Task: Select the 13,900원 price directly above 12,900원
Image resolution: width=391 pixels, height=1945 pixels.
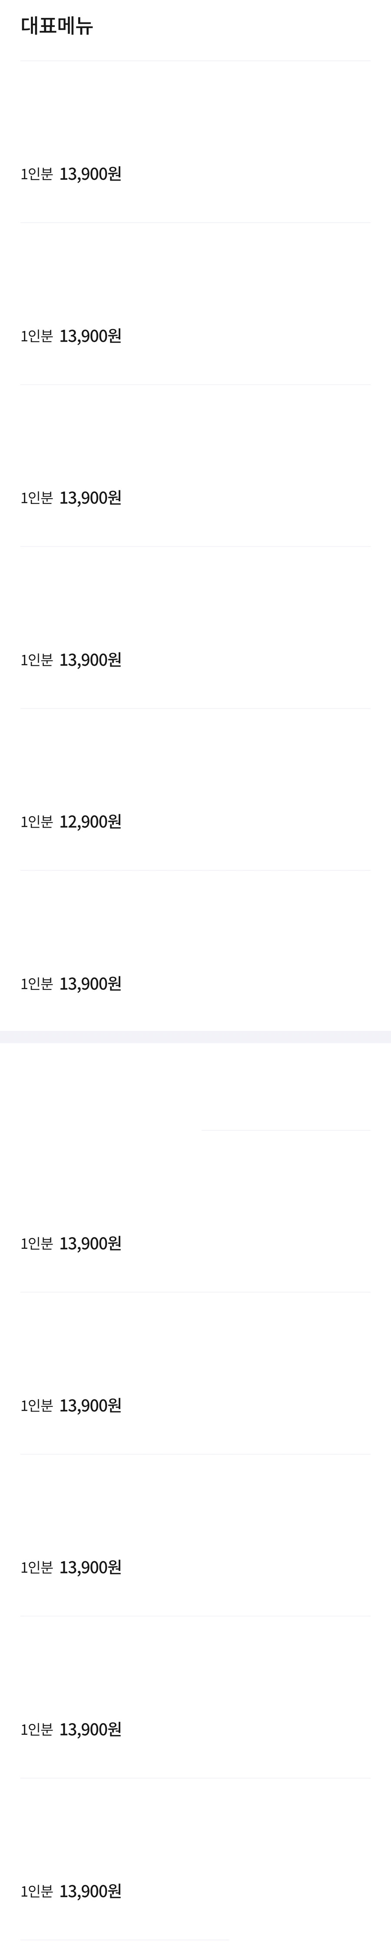Action: click(x=90, y=660)
